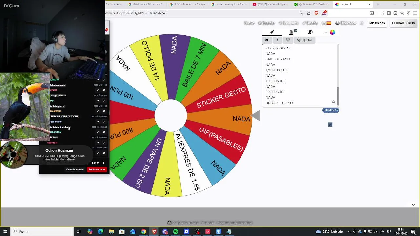Click Rechazar todo button
The image size is (420, 236).
(96, 169)
